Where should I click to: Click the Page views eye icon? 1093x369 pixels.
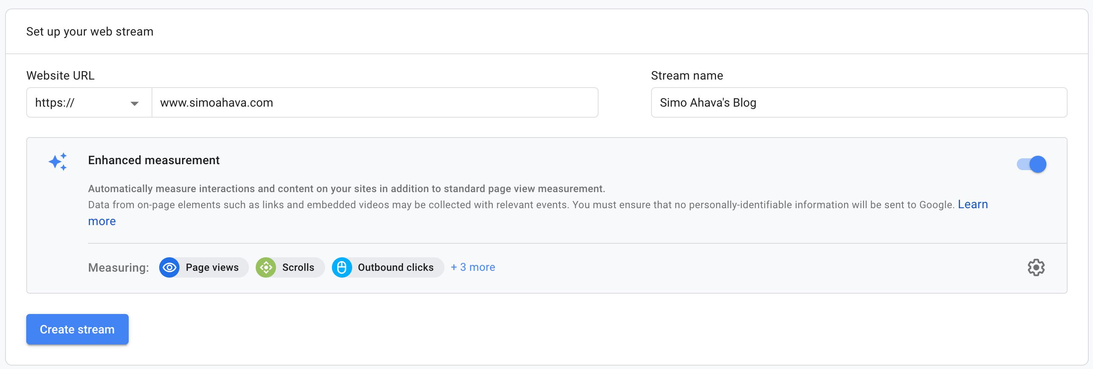(169, 267)
